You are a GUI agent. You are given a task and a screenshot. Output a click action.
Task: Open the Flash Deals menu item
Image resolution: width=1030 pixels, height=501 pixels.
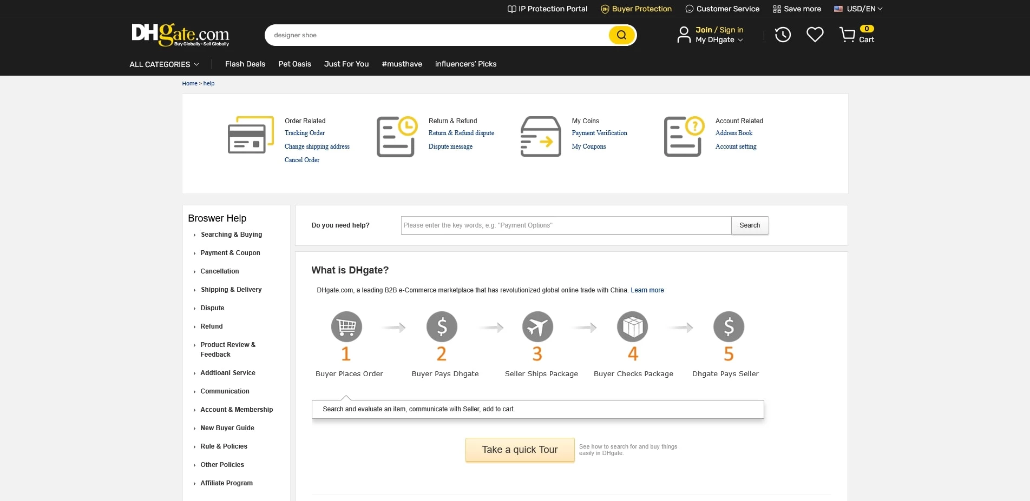pyautogui.click(x=245, y=64)
